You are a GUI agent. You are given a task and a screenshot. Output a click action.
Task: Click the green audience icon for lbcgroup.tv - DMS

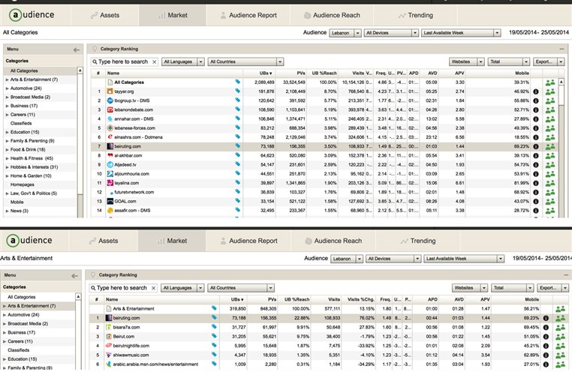pyautogui.click(x=549, y=100)
